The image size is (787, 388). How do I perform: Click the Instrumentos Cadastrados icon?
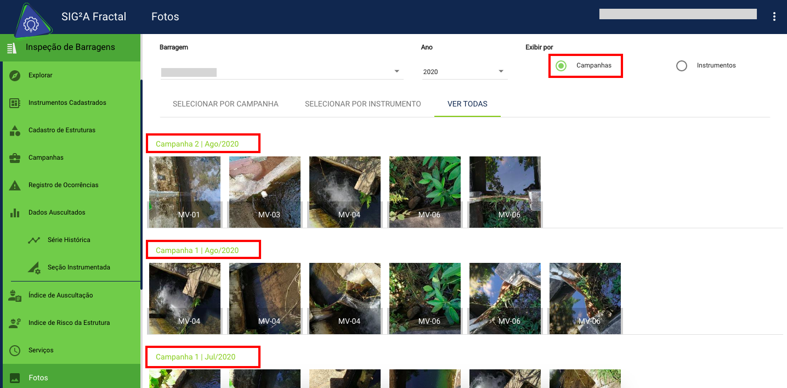coord(15,103)
